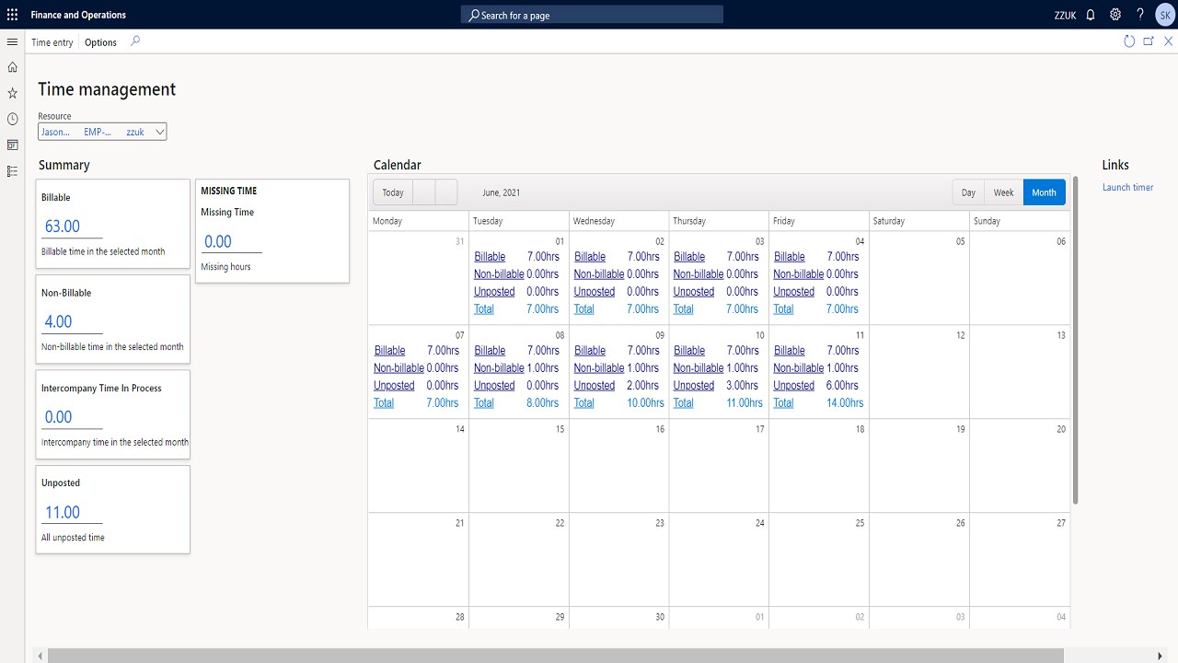The height and width of the screenshot is (663, 1178).
Task: Click the Total link on June 11
Action: click(784, 403)
